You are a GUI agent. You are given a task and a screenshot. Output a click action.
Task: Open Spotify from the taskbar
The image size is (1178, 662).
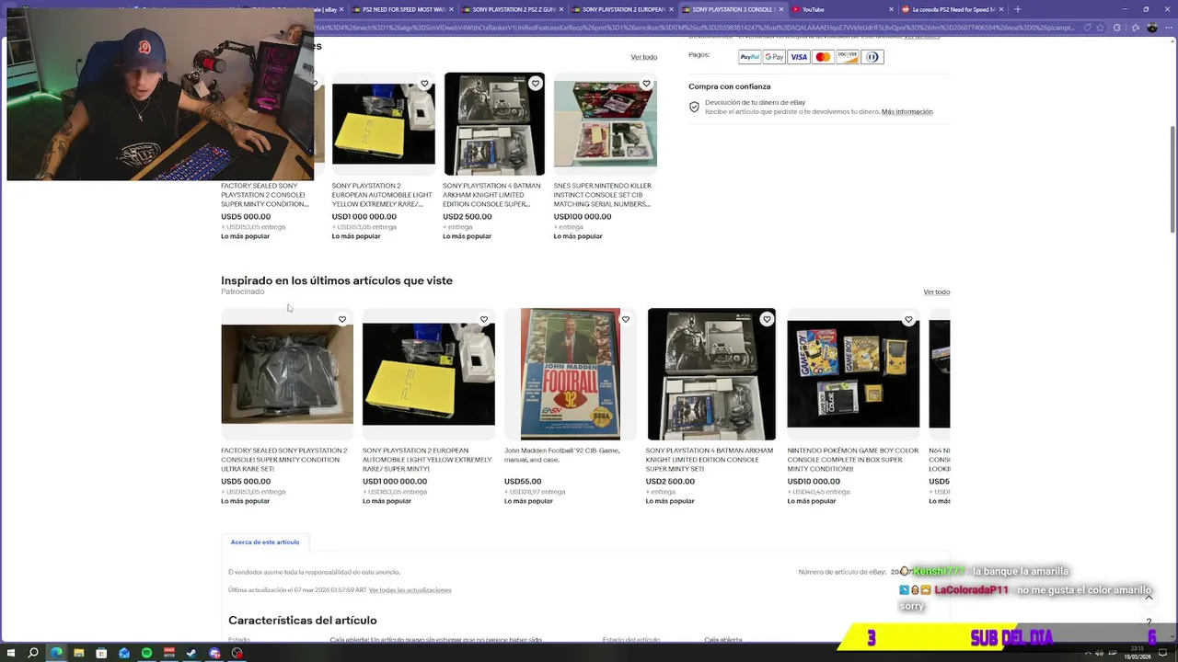(x=147, y=653)
